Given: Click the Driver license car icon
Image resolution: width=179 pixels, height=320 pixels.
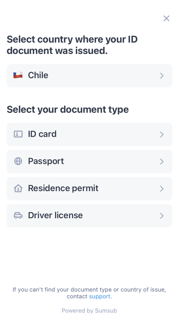Looking at the screenshot, I should [18, 215].
